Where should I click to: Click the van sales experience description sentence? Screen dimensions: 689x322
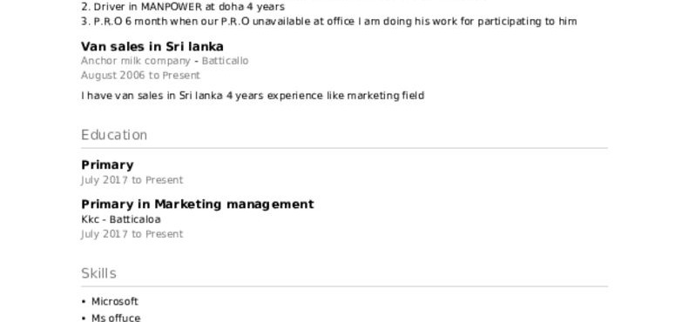pos(253,96)
